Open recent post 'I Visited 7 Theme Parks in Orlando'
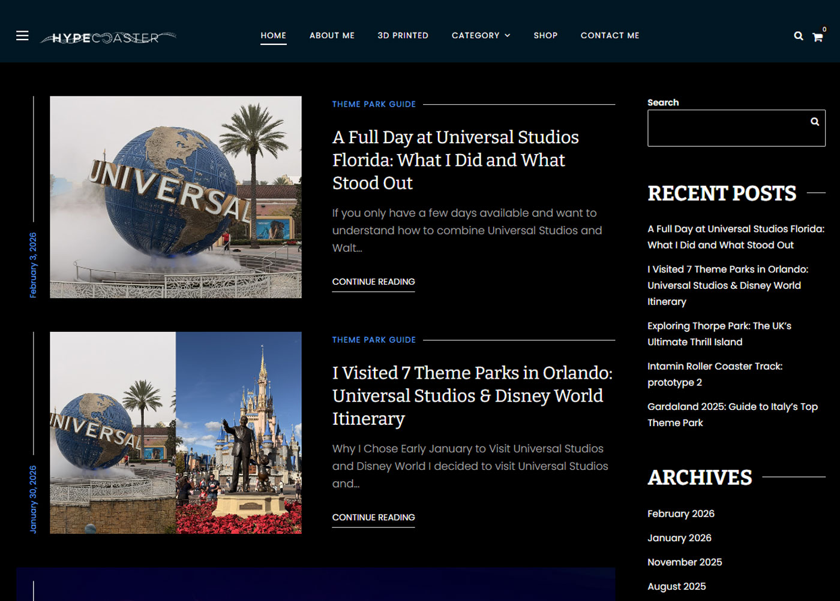 (x=728, y=285)
